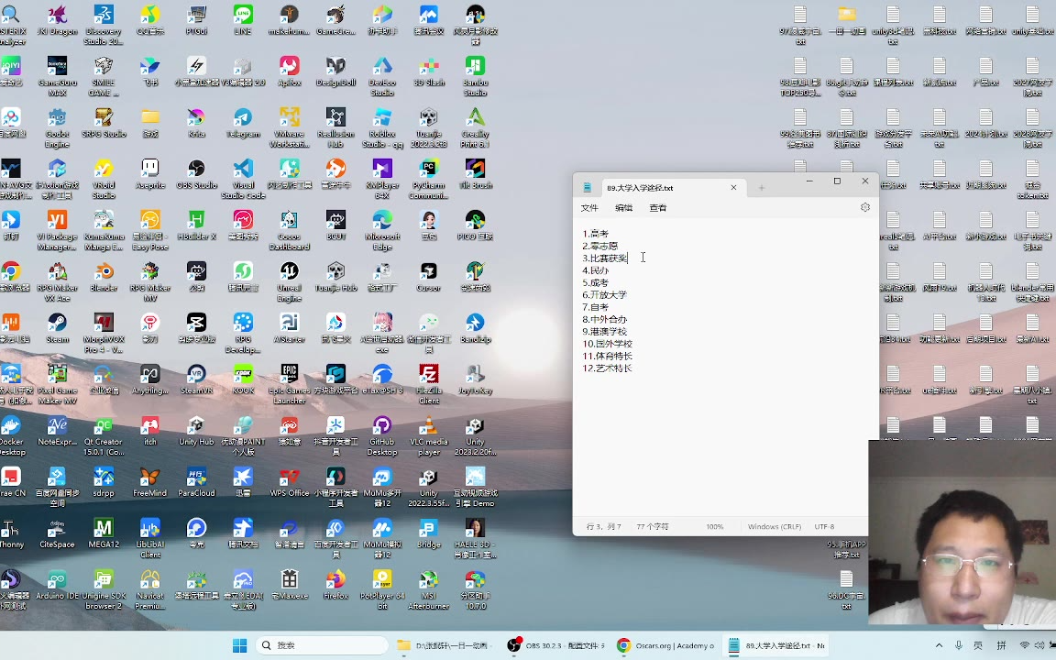Open Notepad settings gear
1056x660 pixels.
tap(865, 207)
